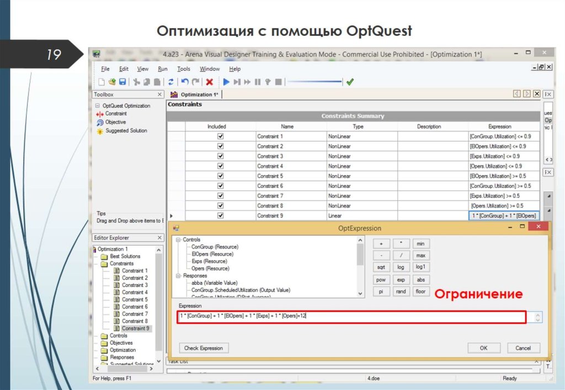Image resolution: width=565 pixels, height=390 pixels.
Task: Click inside the Expression input field
Action: pyautogui.click(x=353, y=317)
